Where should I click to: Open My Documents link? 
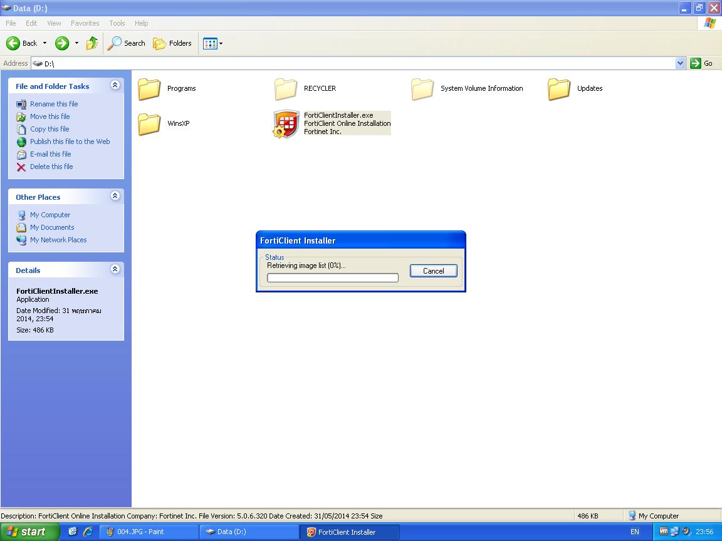(x=52, y=227)
